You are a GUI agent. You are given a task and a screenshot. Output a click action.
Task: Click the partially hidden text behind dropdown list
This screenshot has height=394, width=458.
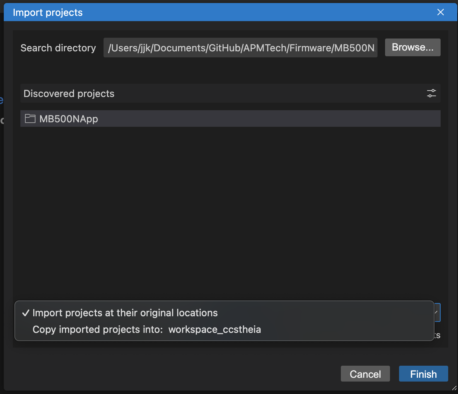437,336
